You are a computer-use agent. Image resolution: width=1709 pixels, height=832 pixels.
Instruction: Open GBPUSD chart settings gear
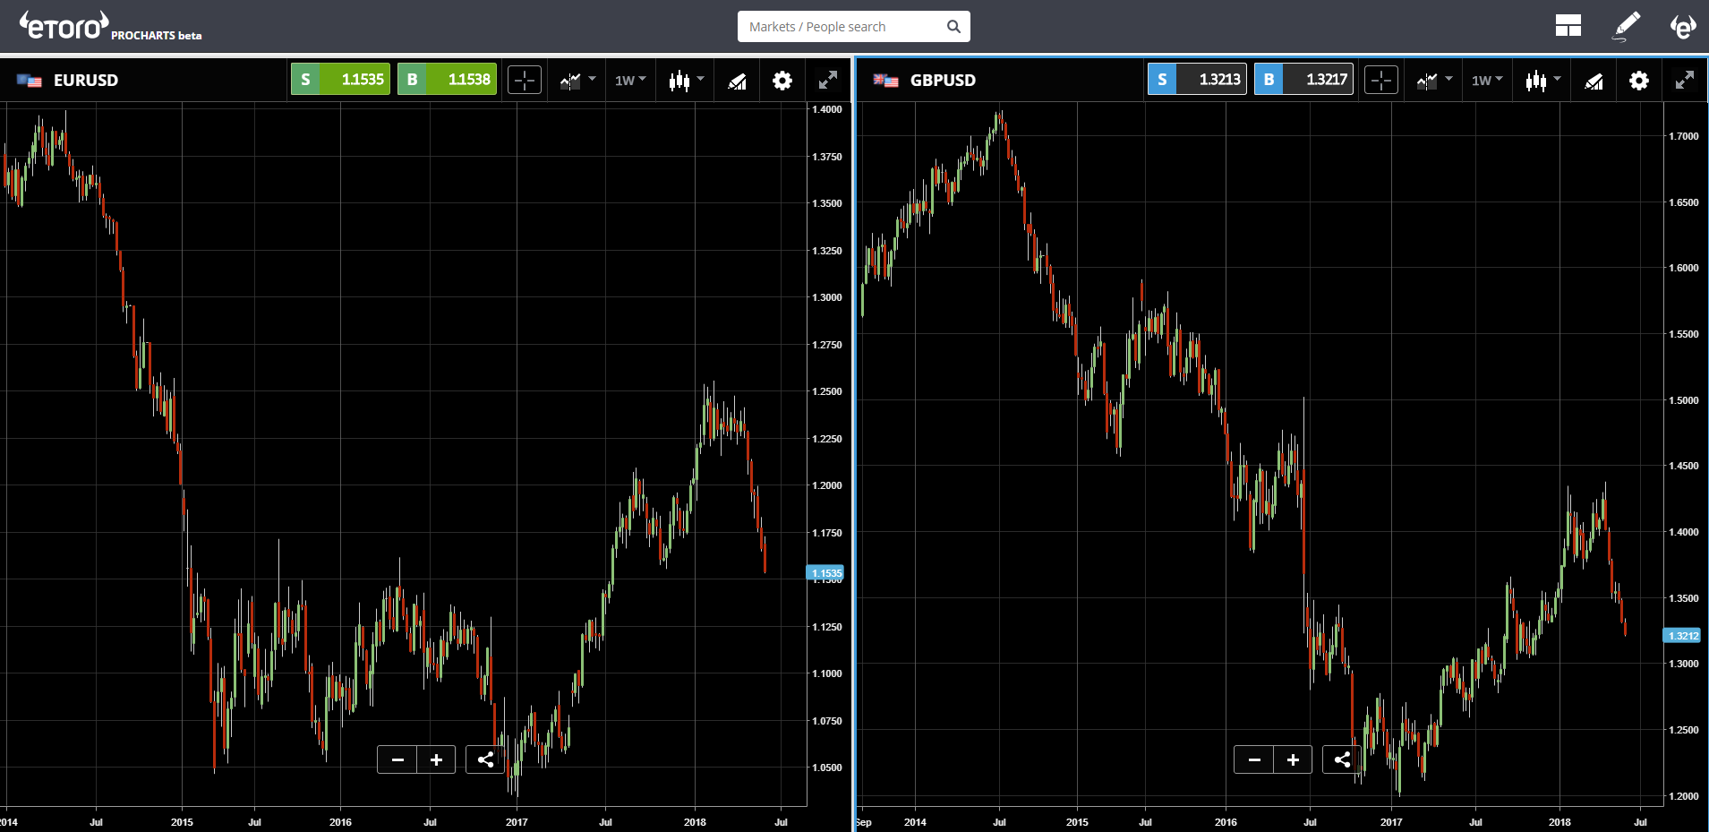[x=1639, y=81]
